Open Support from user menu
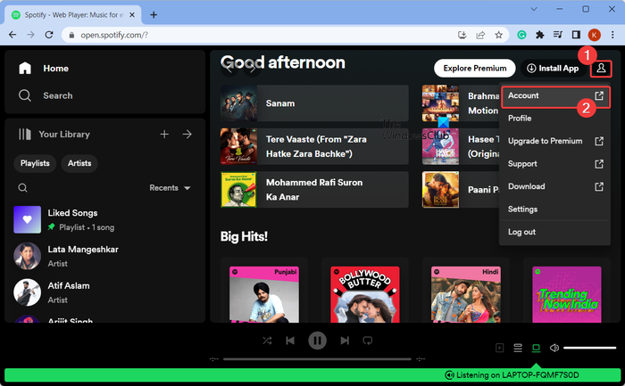This screenshot has height=386, width=625. pos(554,163)
